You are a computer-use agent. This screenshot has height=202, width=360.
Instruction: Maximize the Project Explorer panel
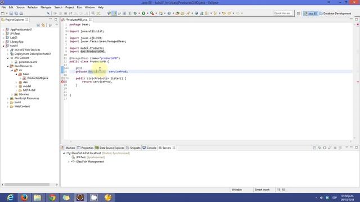click(56, 19)
